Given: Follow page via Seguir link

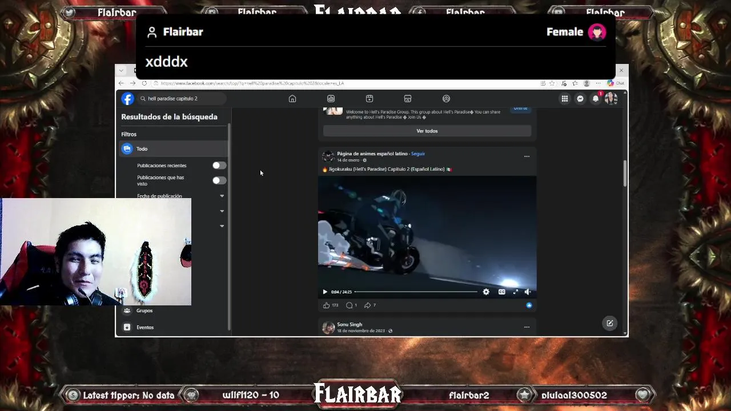Looking at the screenshot, I should coord(418,154).
